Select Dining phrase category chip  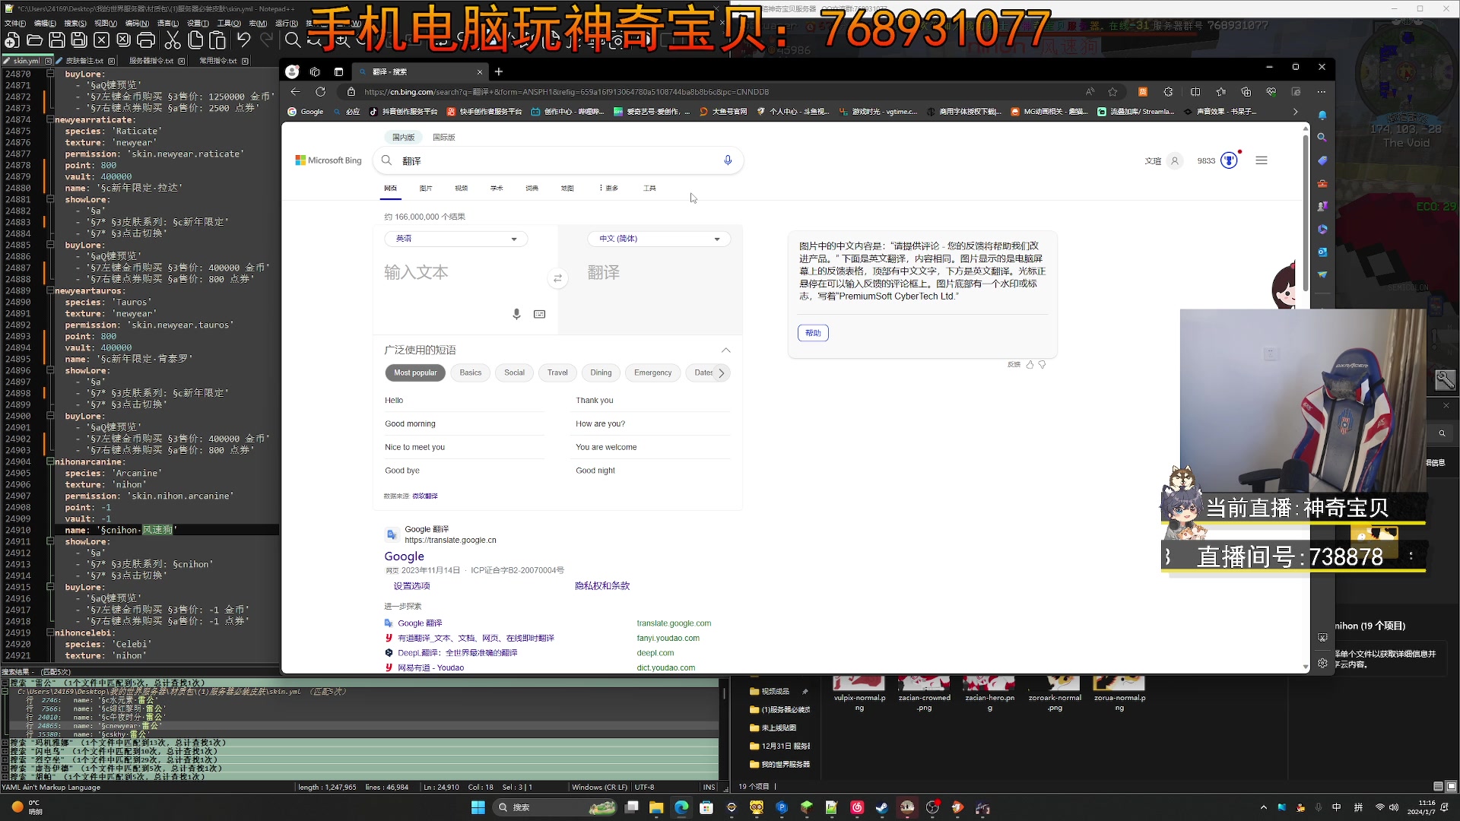(601, 372)
